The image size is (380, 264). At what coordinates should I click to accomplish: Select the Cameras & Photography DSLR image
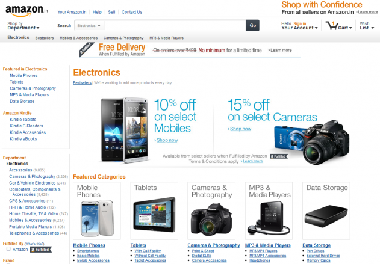tap(211, 218)
